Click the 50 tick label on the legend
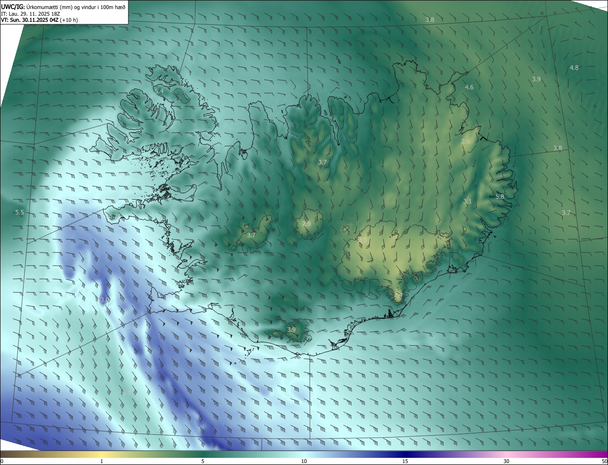Viewport: 608px width, 465px height. click(604, 461)
